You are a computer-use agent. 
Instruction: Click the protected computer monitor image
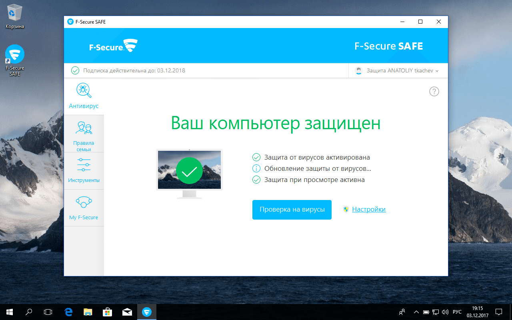[x=189, y=173]
